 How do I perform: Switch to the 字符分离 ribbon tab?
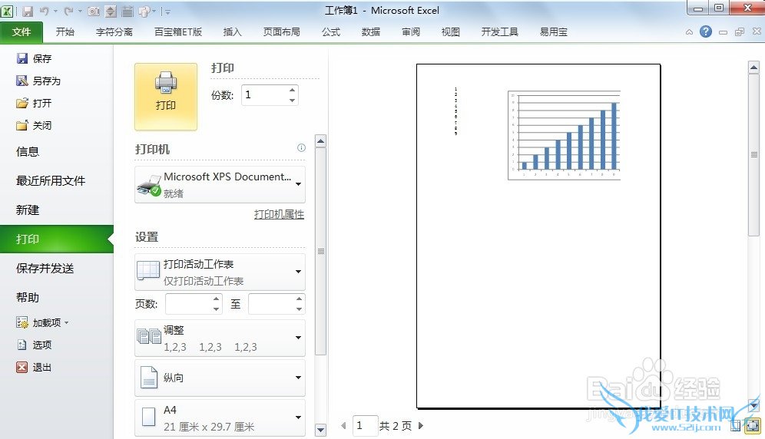(x=114, y=32)
